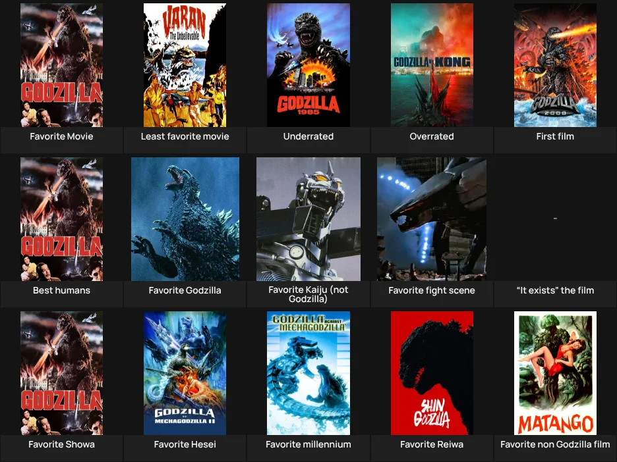Click the "Best humans" label
Screen dimensions: 617x462
pos(61,290)
